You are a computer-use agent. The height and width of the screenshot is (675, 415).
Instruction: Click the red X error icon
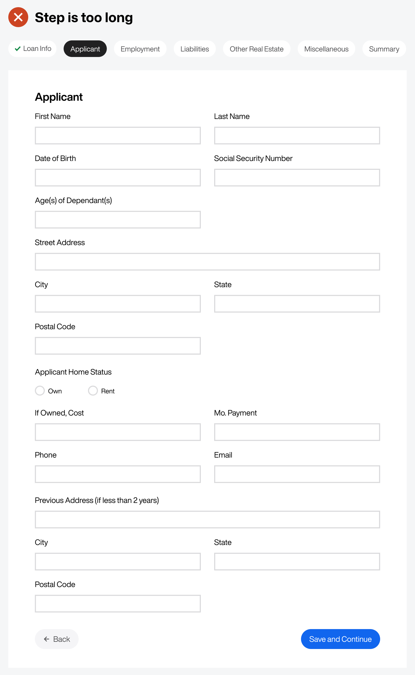point(18,17)
